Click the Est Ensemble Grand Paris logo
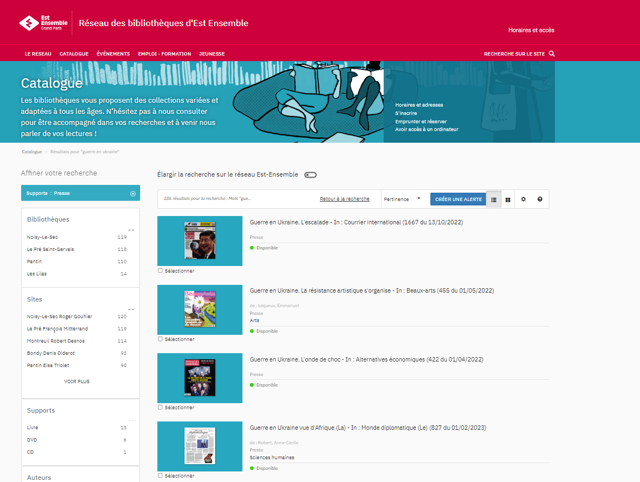The image size is (640, 482). [x=43, y=23]
